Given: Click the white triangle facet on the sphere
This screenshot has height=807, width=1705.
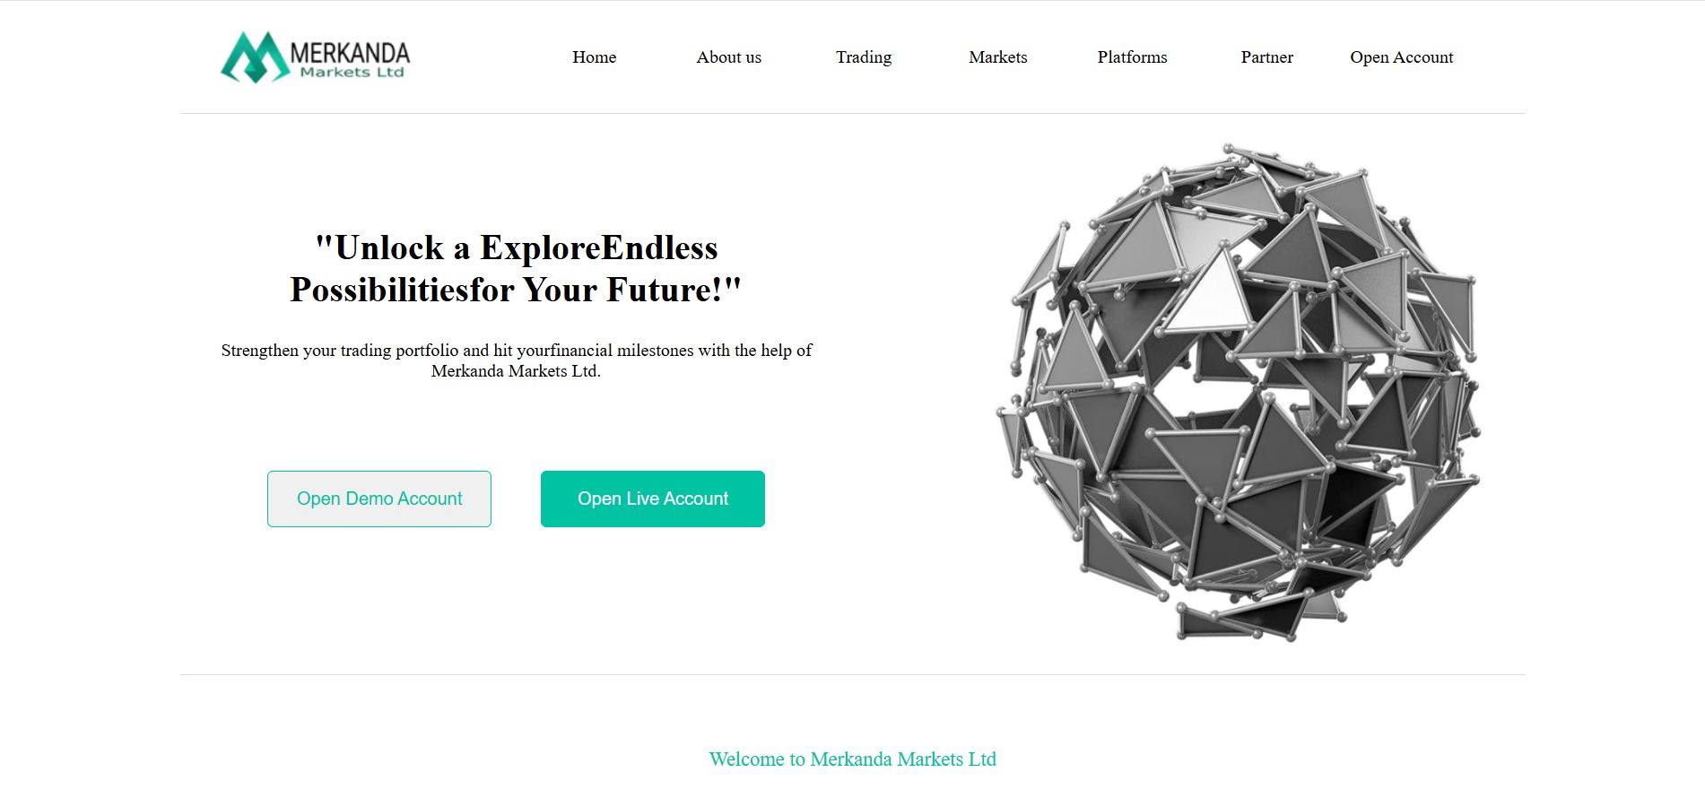Looking at the screenshot, I should (x=1210, y=296).
